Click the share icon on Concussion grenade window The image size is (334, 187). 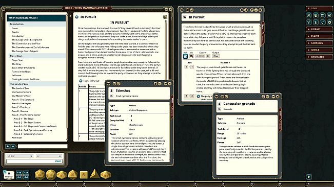(267, 97)
